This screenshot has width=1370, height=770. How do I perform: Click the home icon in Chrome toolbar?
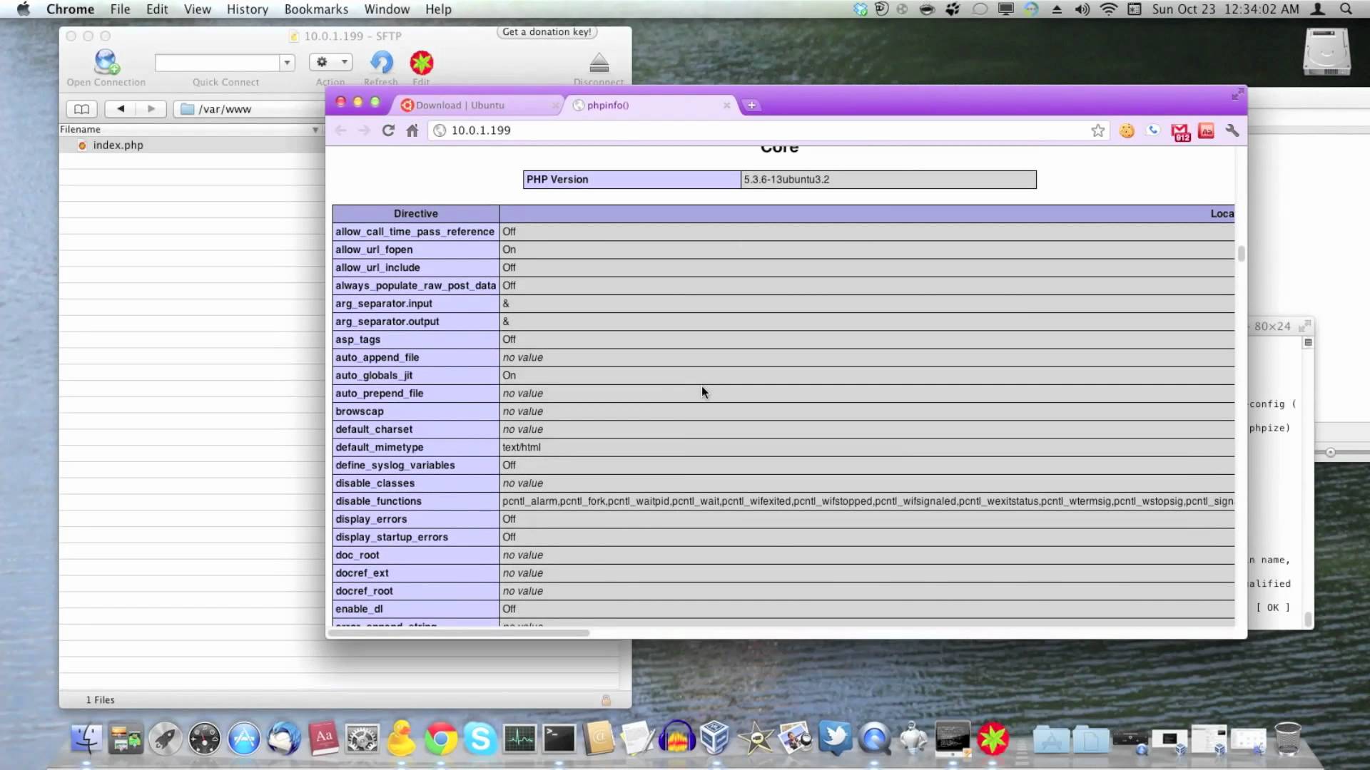(x=412, y=130)
